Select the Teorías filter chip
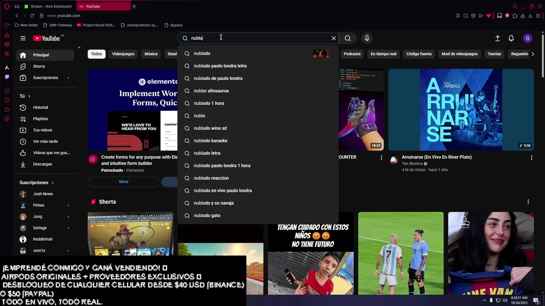The image size is (545, 306). (x=494, y=54)
